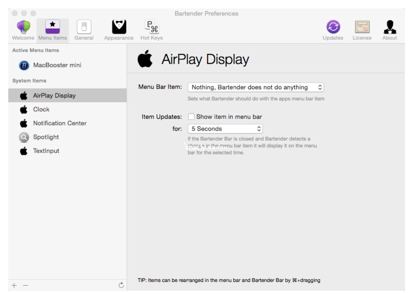411x294 pixels.
Task: Click the Menu Items tab label
Action: click(x=53, y=38)
